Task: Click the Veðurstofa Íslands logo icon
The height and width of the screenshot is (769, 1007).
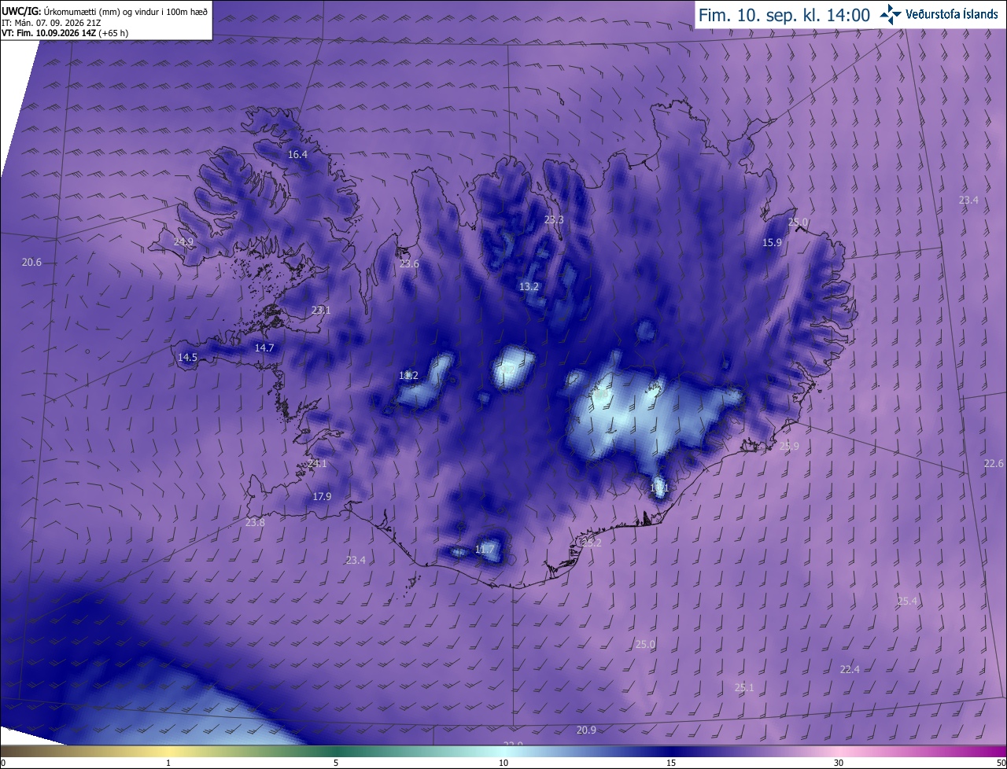Action: tap(891, 14)
